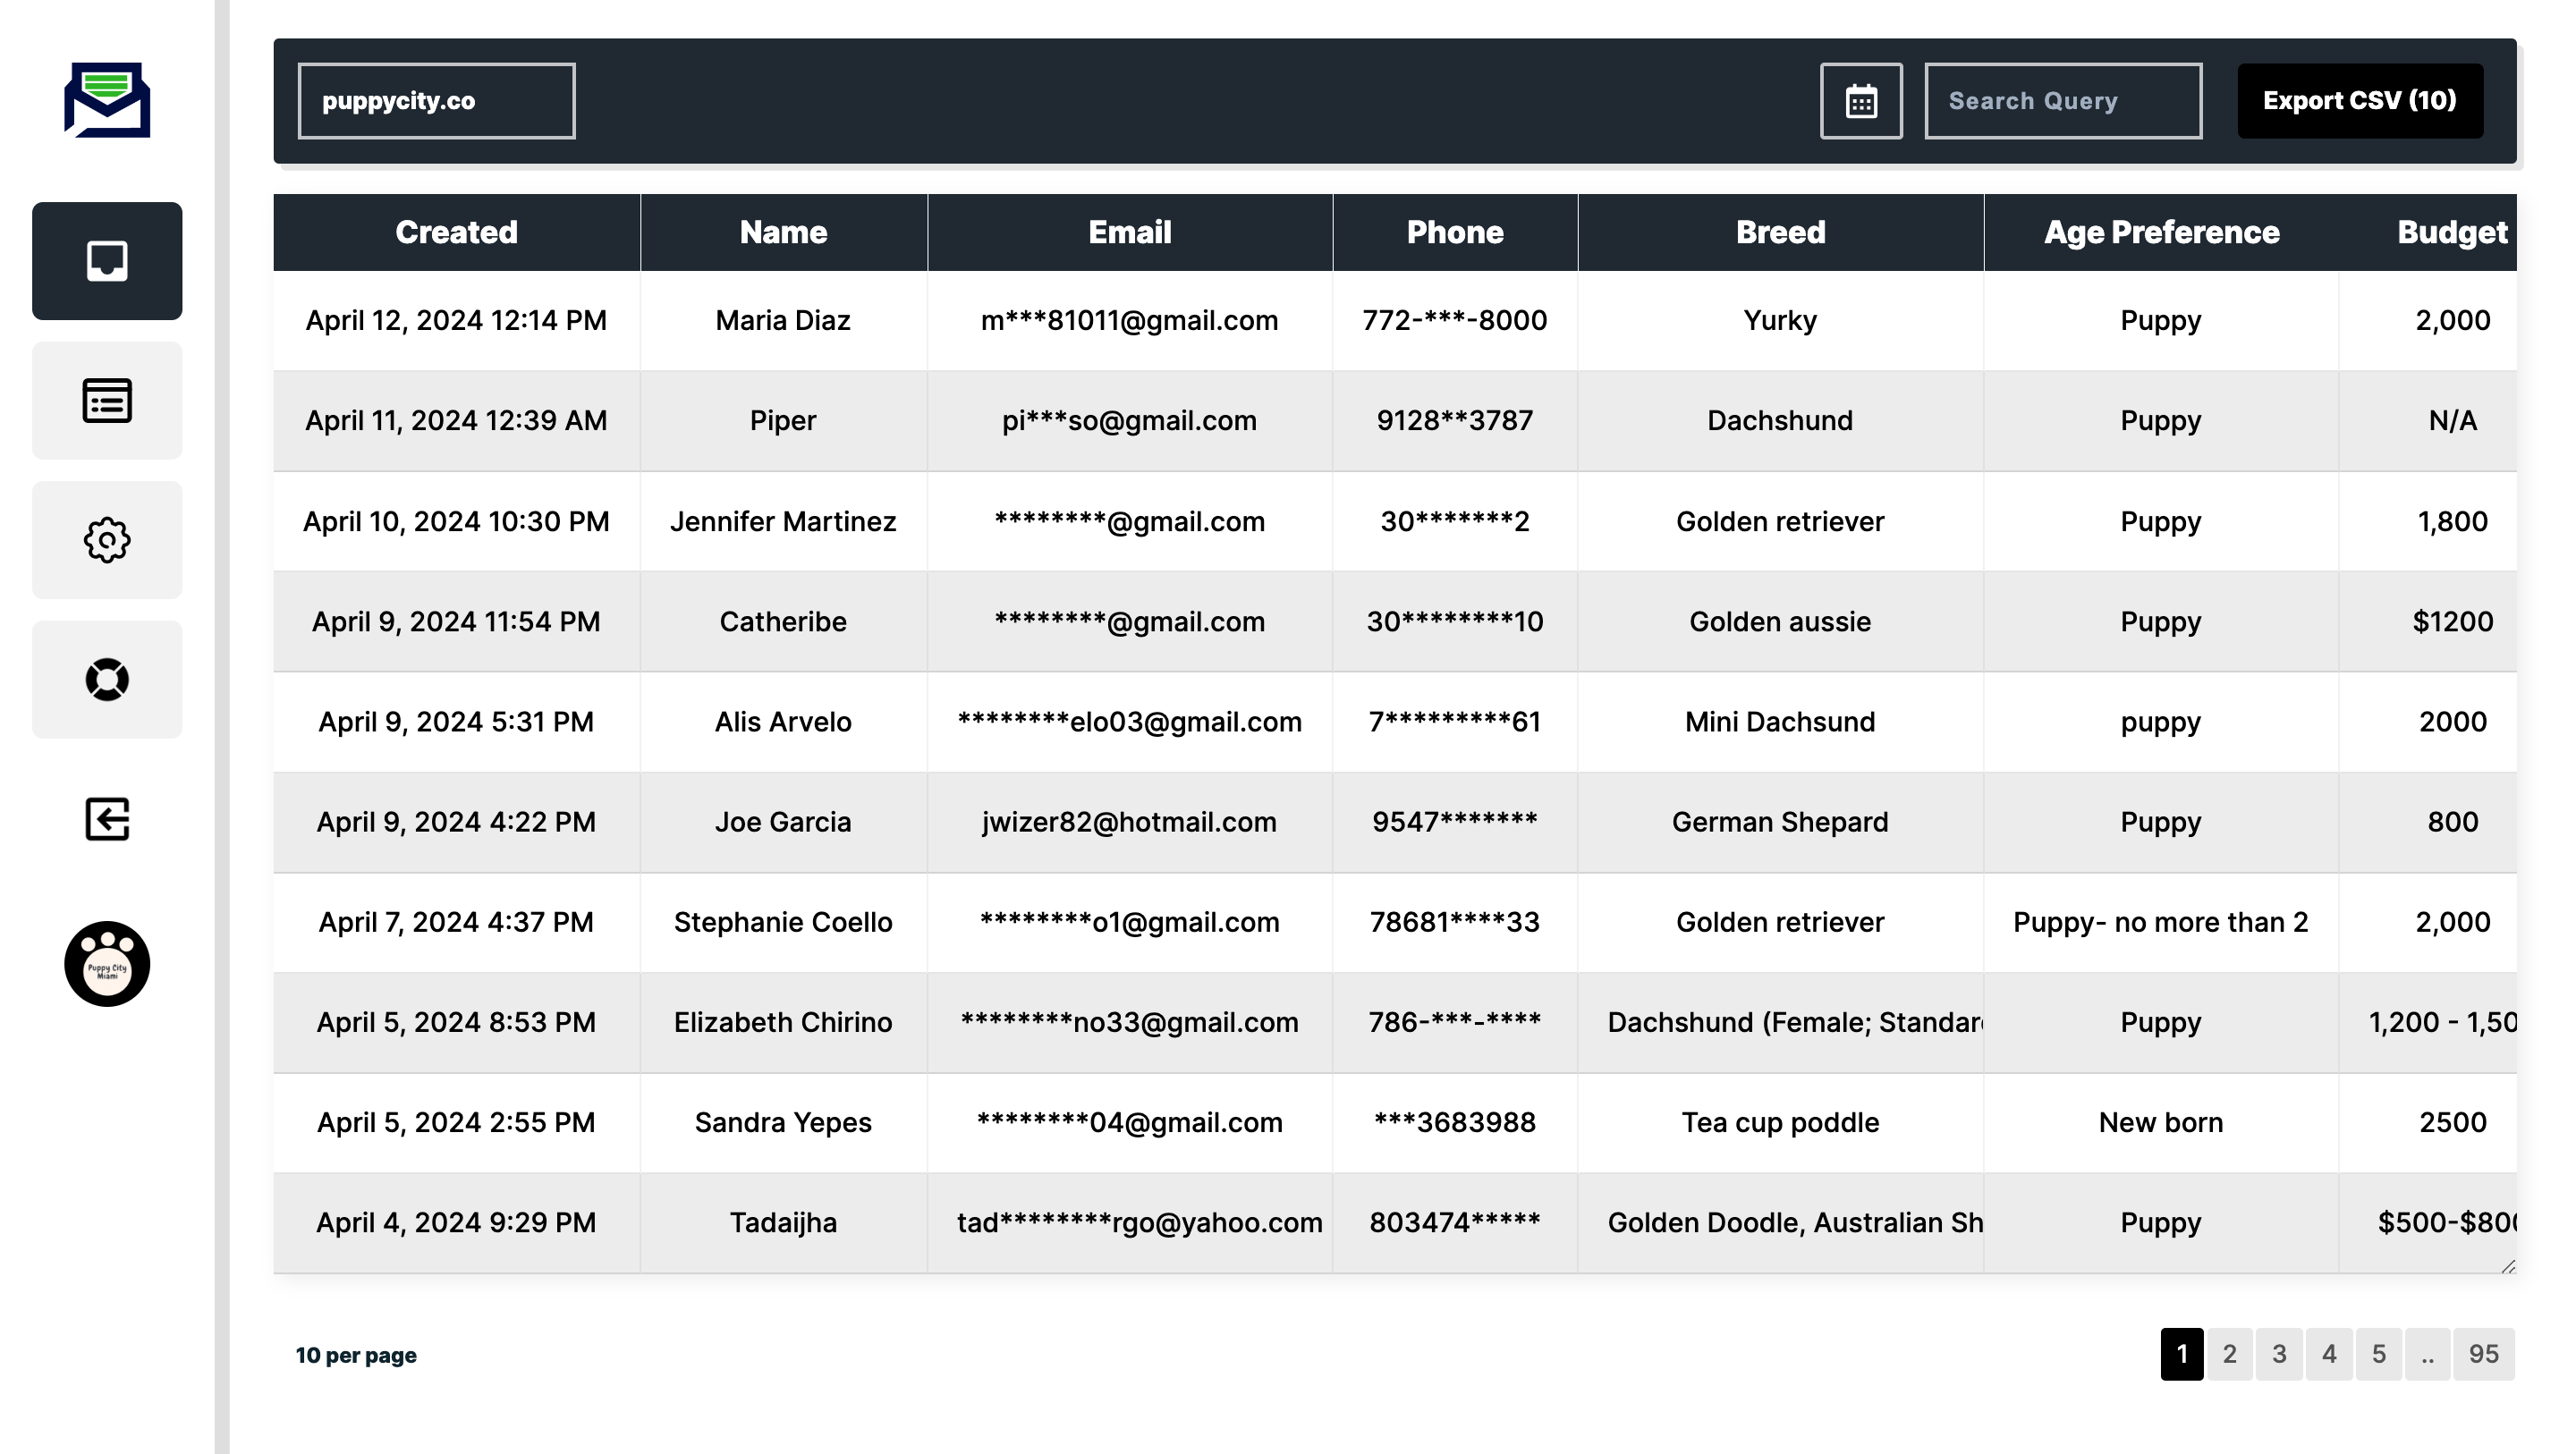This screenshot has width=2576, height=1454.
Task: Change the 10 per page setting
Action: [x=356, y=1355]
